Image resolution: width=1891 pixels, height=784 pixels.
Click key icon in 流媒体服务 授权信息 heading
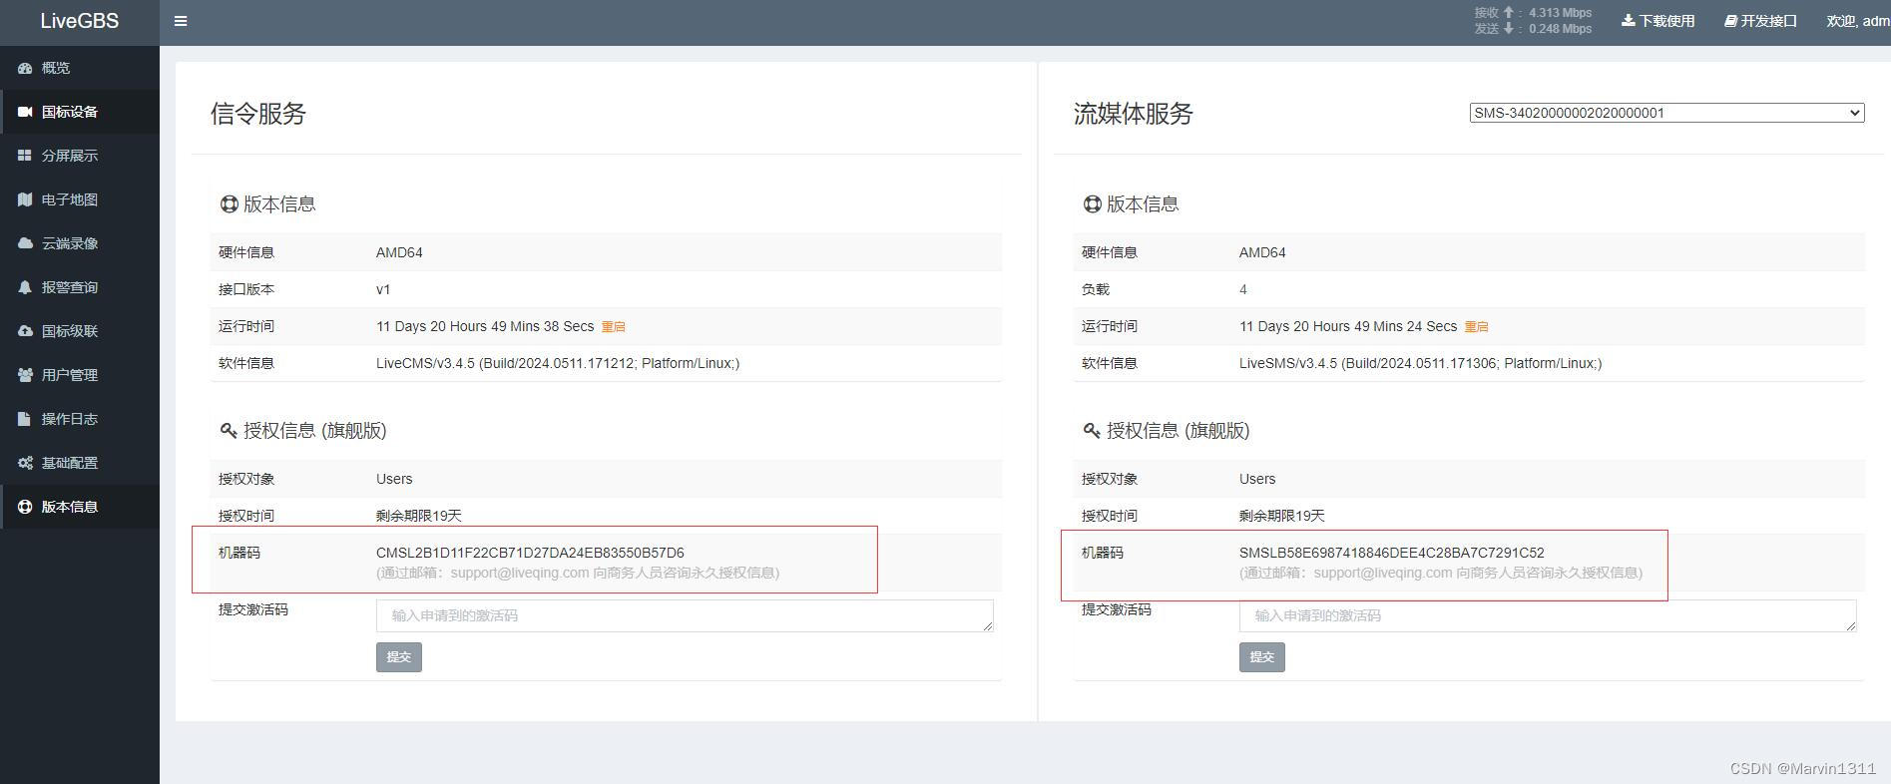(x=1093, y=431)
